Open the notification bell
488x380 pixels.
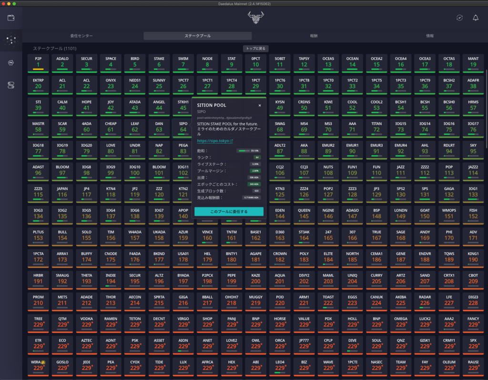tap(475, 18)
